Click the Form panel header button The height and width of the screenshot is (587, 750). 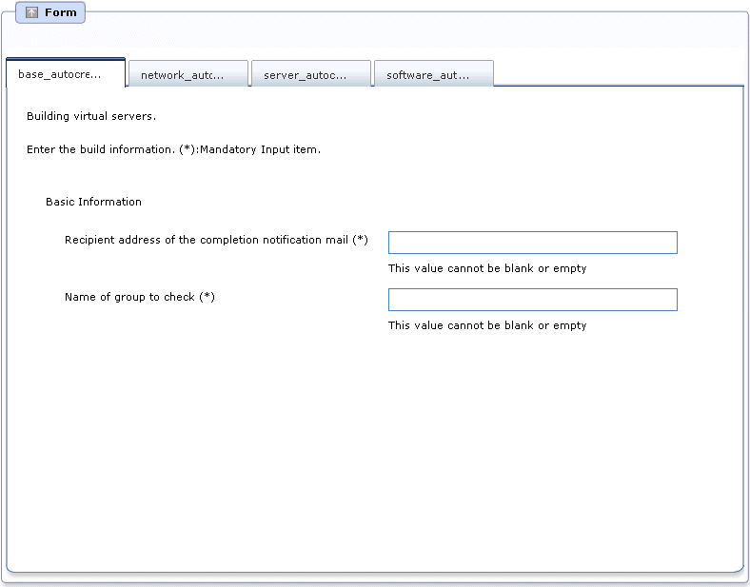[x=50, y=12]
